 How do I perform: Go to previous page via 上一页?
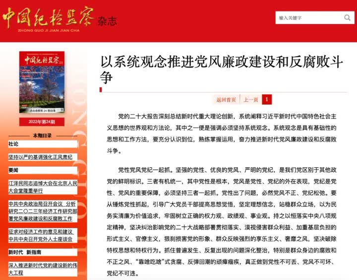click(251, 100)
